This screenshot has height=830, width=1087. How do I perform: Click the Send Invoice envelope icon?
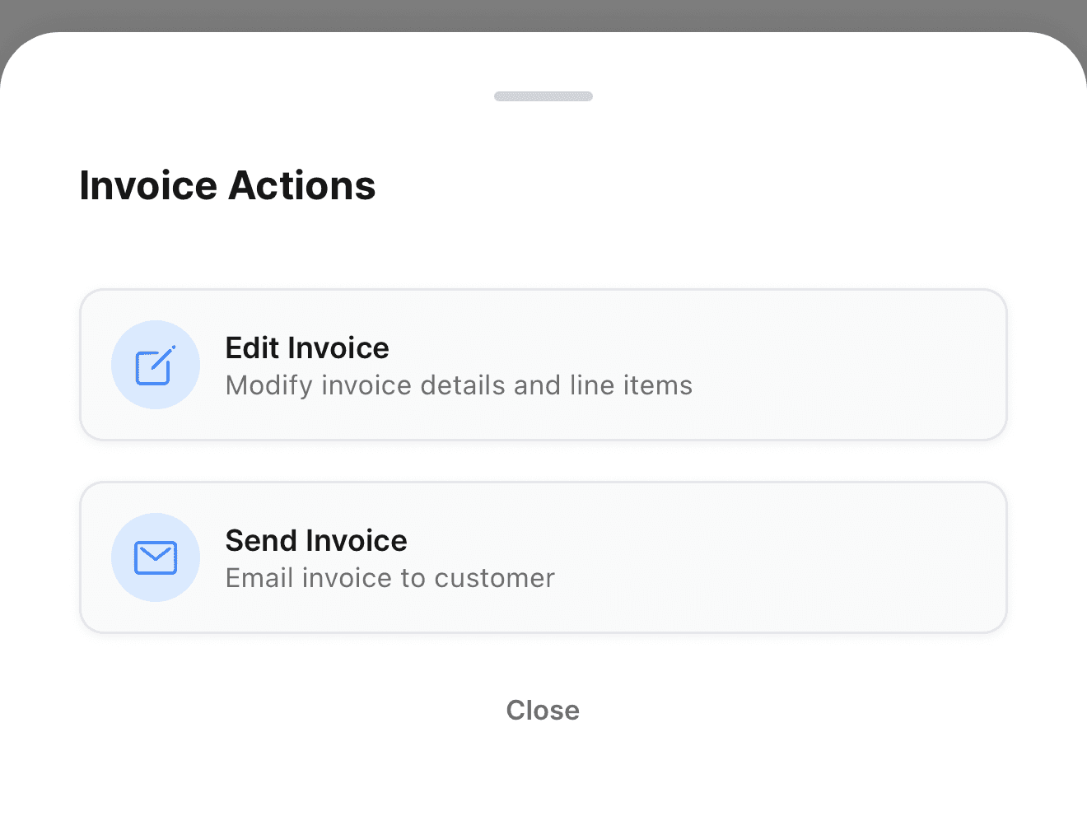[156, 557]
